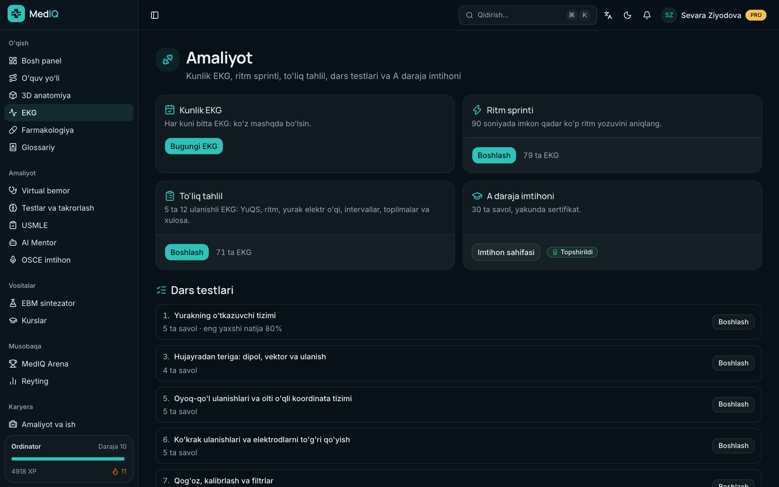This screenshot has height=487, width=779.
Task: Toggle dark mode moon icon
Action: point(628,15)
